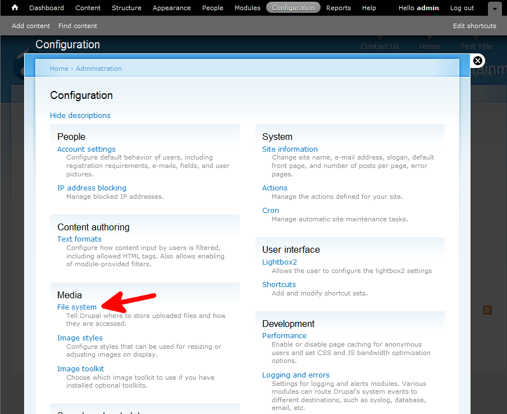
Task: Click the admin username link
Action: [427, 8]
